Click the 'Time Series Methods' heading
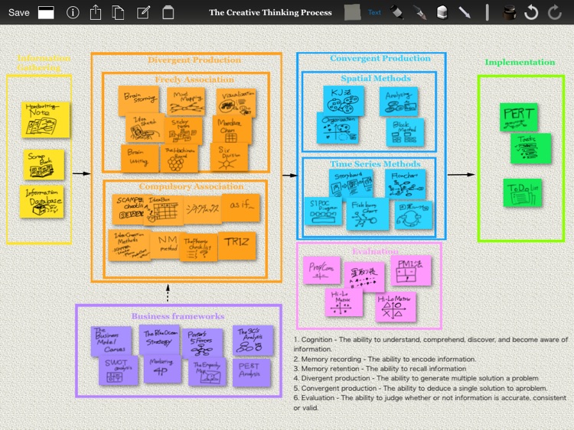The height and width of the screenshot is (430, 574). coord(375,164)
